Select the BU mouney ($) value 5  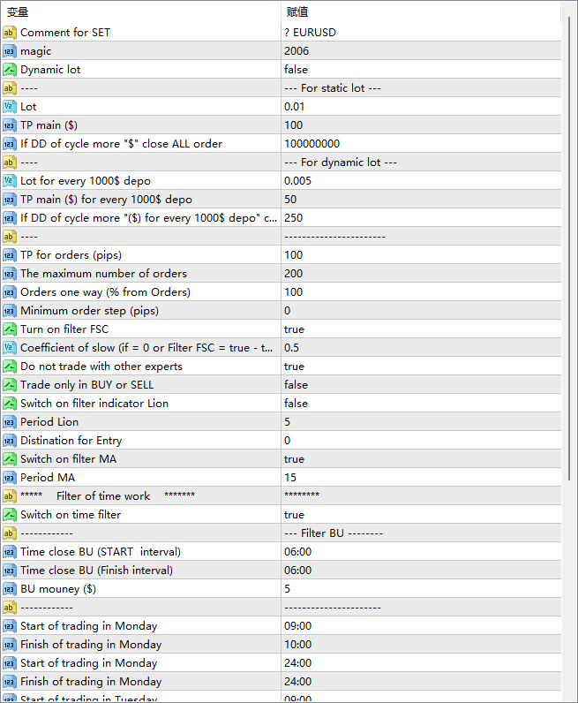point(421,589)
